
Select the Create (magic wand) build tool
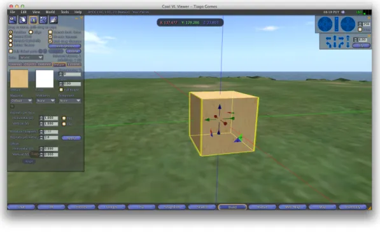(43, 20)
